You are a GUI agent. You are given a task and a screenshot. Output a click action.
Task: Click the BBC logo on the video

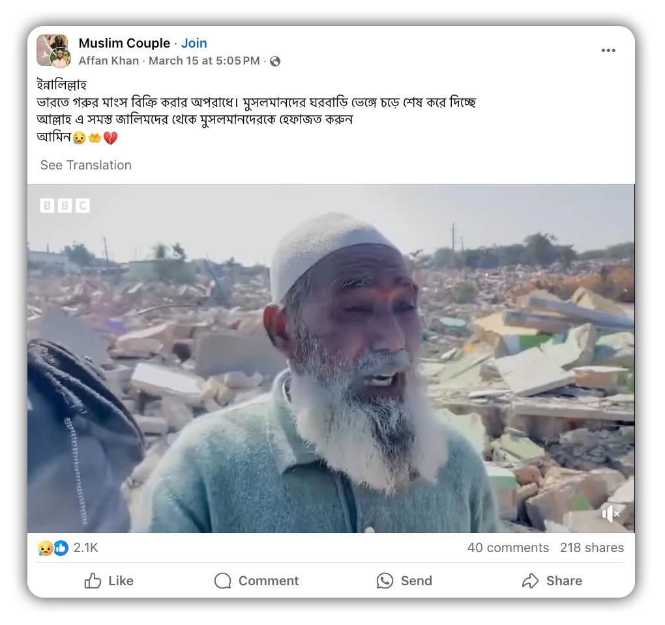coord(65,206)
